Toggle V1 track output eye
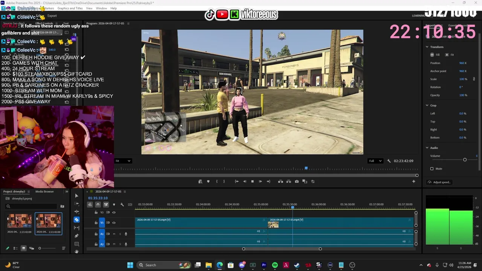Image resolution: width=482 pixels, height=271 pixels. point(114,223)
